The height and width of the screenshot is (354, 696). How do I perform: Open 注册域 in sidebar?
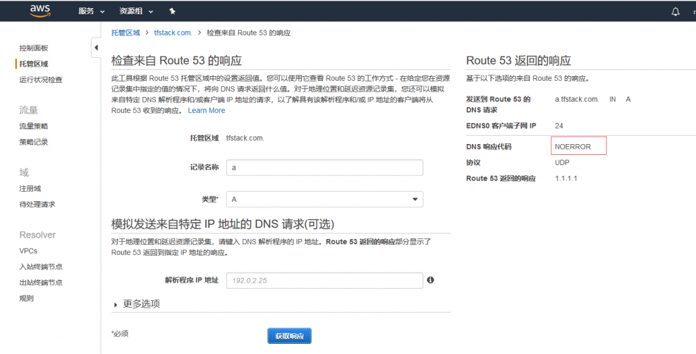[x=30, y=188]
